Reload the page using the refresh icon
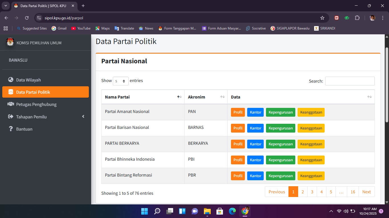 click(x=27, y=18)
